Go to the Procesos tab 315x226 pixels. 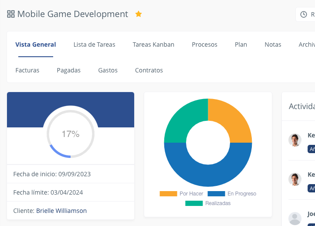pos(204,45)
